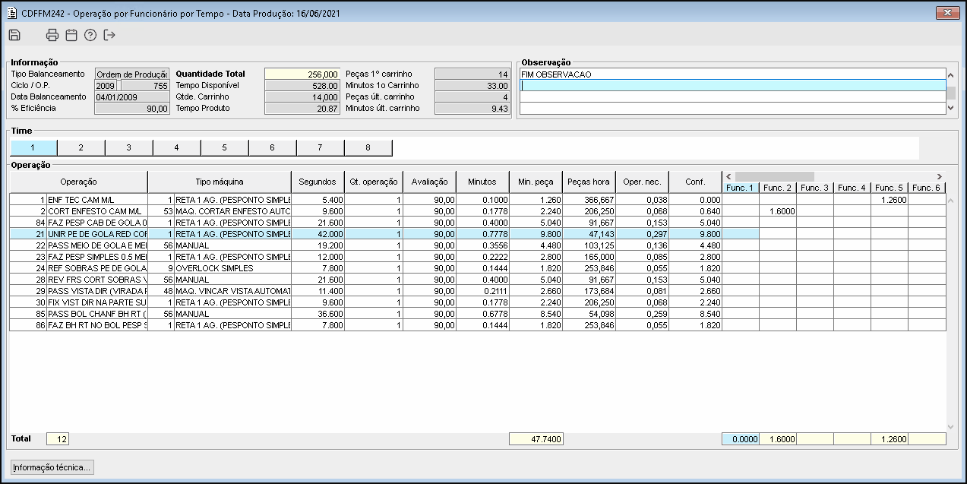The image size is (967, 484).
Task: Click the Min. peça column header
Action: (x=536, y=182)
